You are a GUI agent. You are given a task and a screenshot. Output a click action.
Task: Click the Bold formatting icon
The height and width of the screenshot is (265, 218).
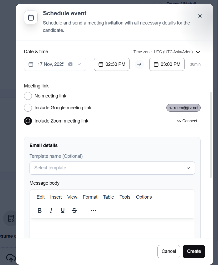[x=39, y=210]
